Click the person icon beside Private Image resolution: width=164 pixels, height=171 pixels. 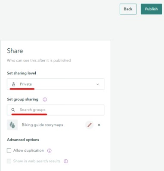click(x=13, y=84)
